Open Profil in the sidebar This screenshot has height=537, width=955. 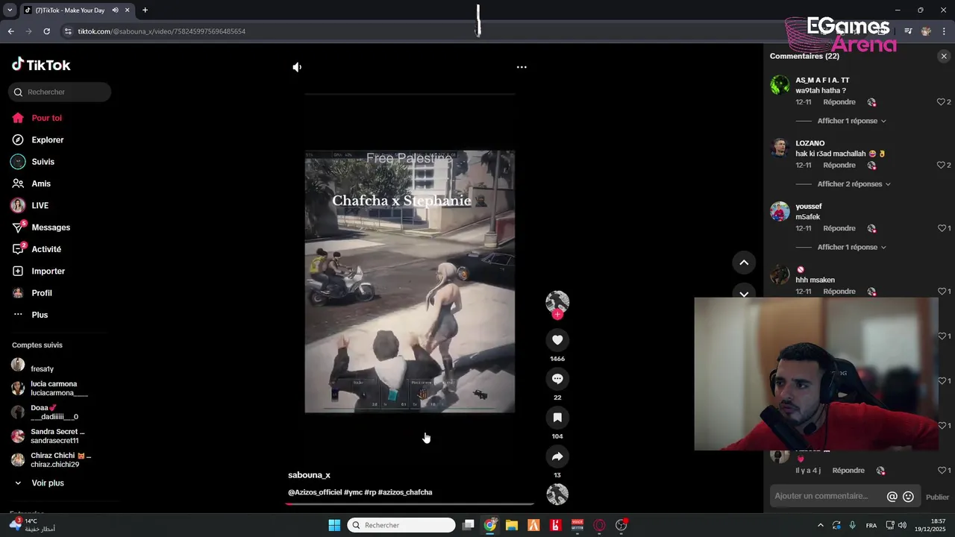click(42, 293)
